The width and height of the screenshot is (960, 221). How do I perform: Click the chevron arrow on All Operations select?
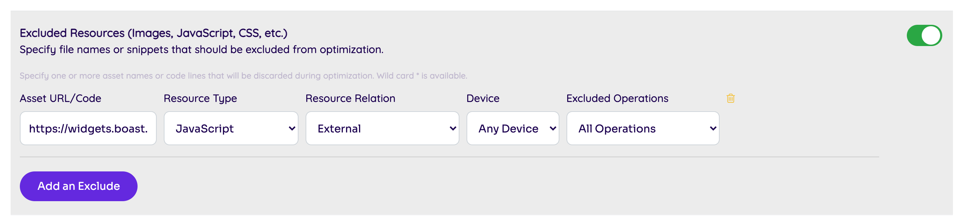tap(713, 128)
